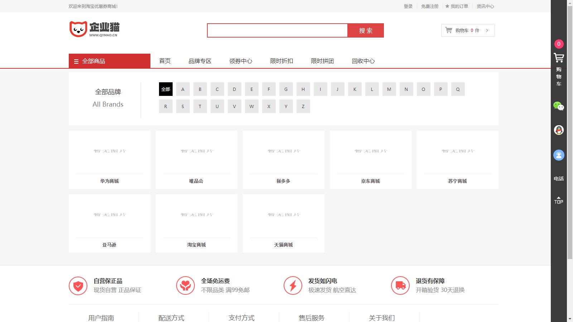Click the 免费注册 link
Viewport: 573px width, 322px height.
click(430, 6)
